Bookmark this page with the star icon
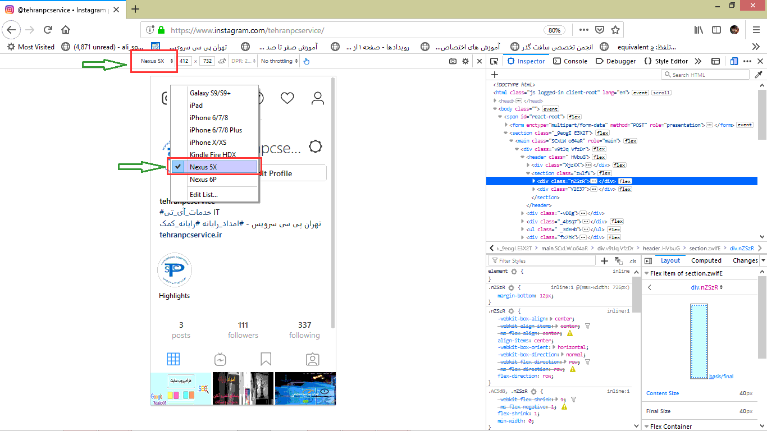The width and height of the screenshot is (767, 431). (615, 30)
